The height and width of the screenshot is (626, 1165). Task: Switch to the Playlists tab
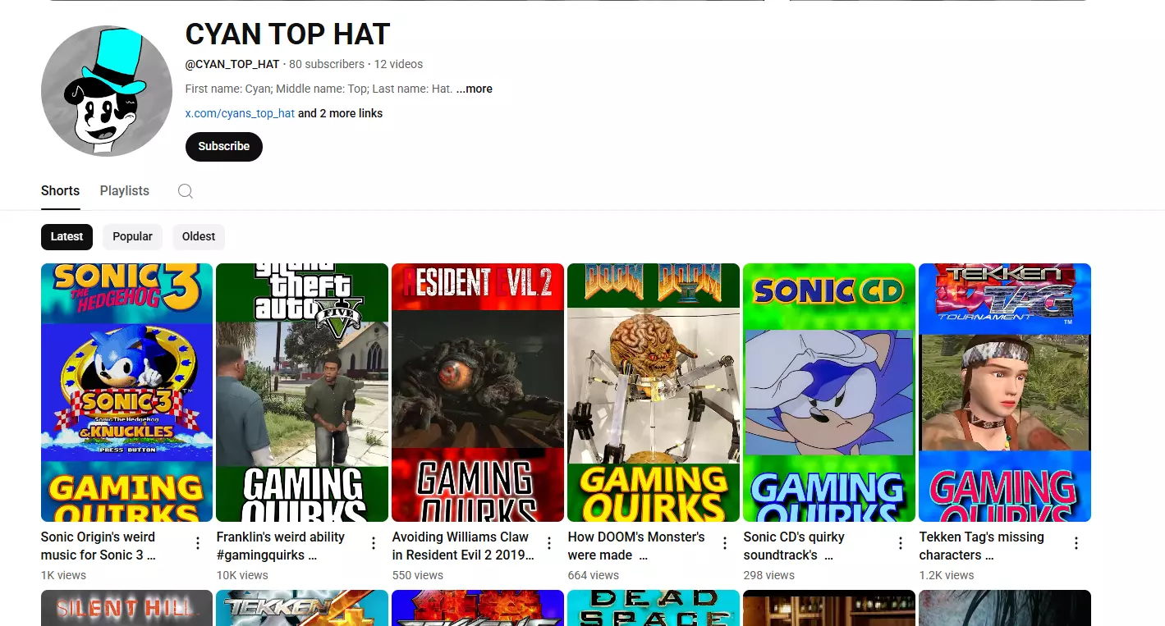tap(125, 190)
